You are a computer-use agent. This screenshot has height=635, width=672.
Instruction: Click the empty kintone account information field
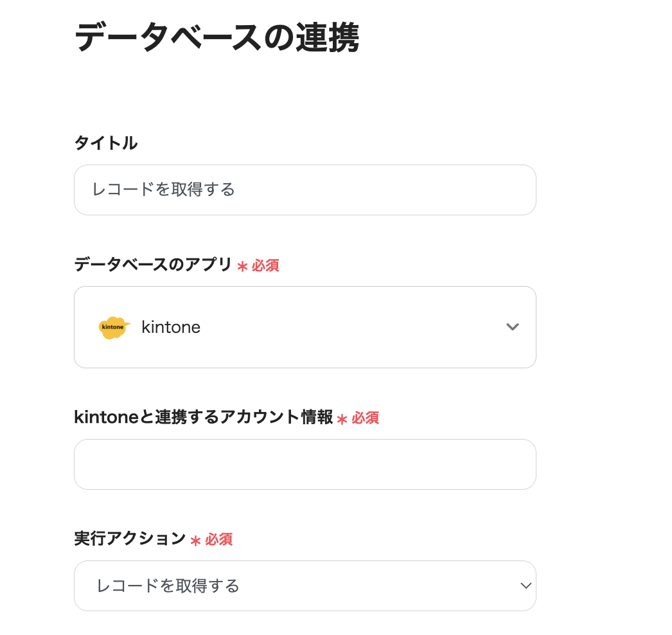[x=305, y=464]
